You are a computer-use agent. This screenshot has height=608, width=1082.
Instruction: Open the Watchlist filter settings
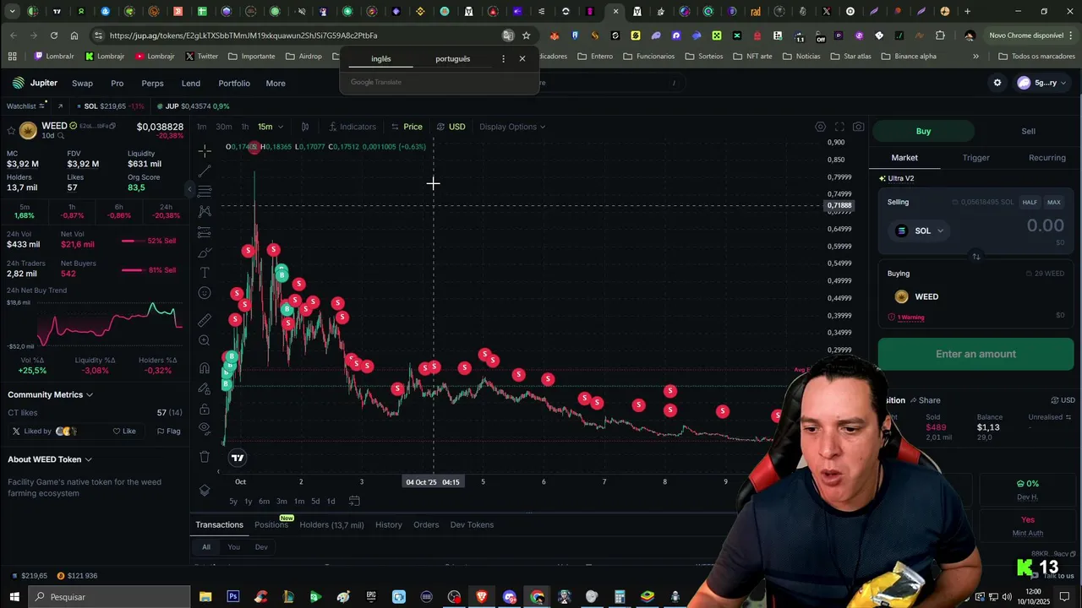coord(41,106)
